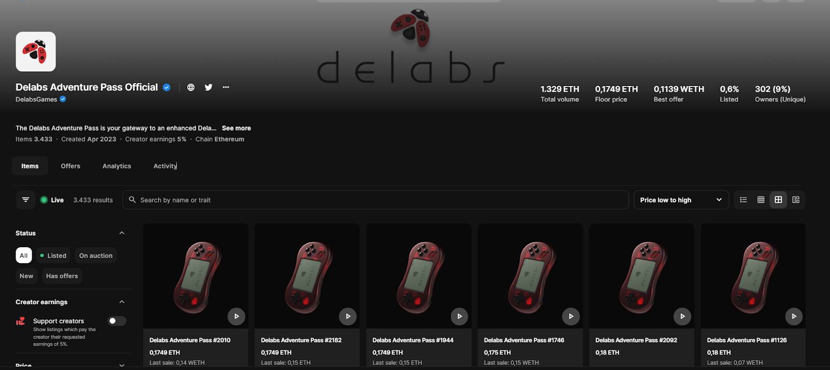Open the collection website globe icon

191,88
